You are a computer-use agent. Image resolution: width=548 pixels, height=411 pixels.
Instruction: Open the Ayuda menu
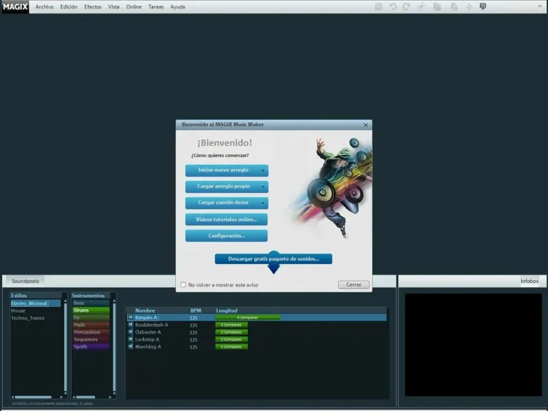177,7
